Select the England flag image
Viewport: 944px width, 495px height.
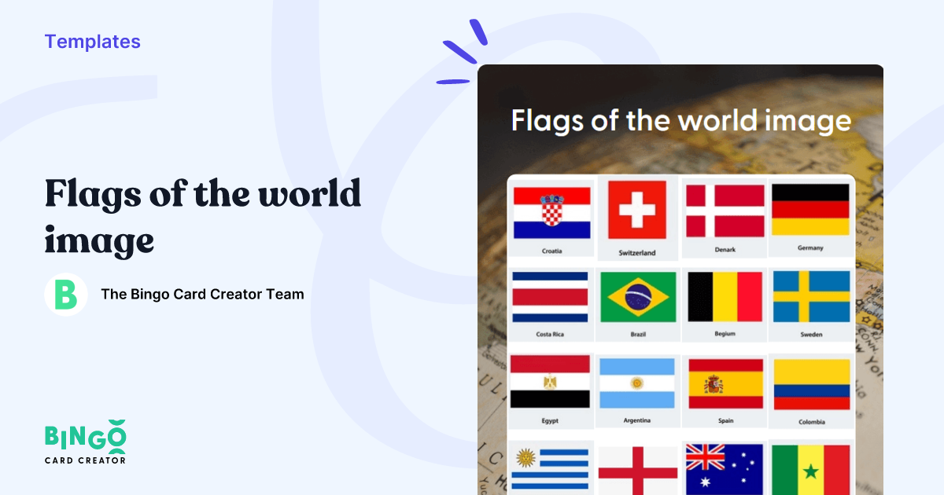pyautogui.click(x=637, y=469)
